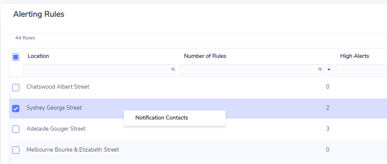Click the Number of Rules search icon
The width and height of the screenshot is (387, 164).
click(320, 69)
